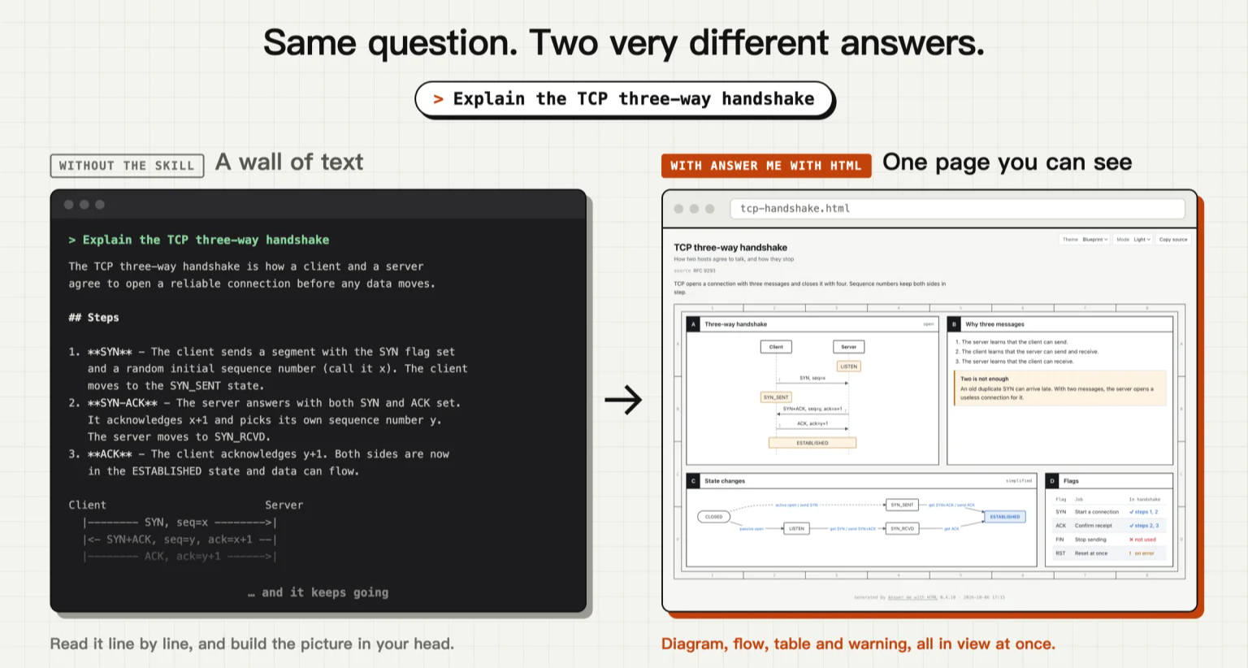This screenshot has height=668, width=1248.
Task: Select the blue ESTABLISHED node in State changes
Action: point(1005,517)
